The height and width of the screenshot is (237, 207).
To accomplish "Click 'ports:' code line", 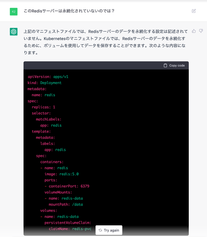I will [x=51, y=180].
